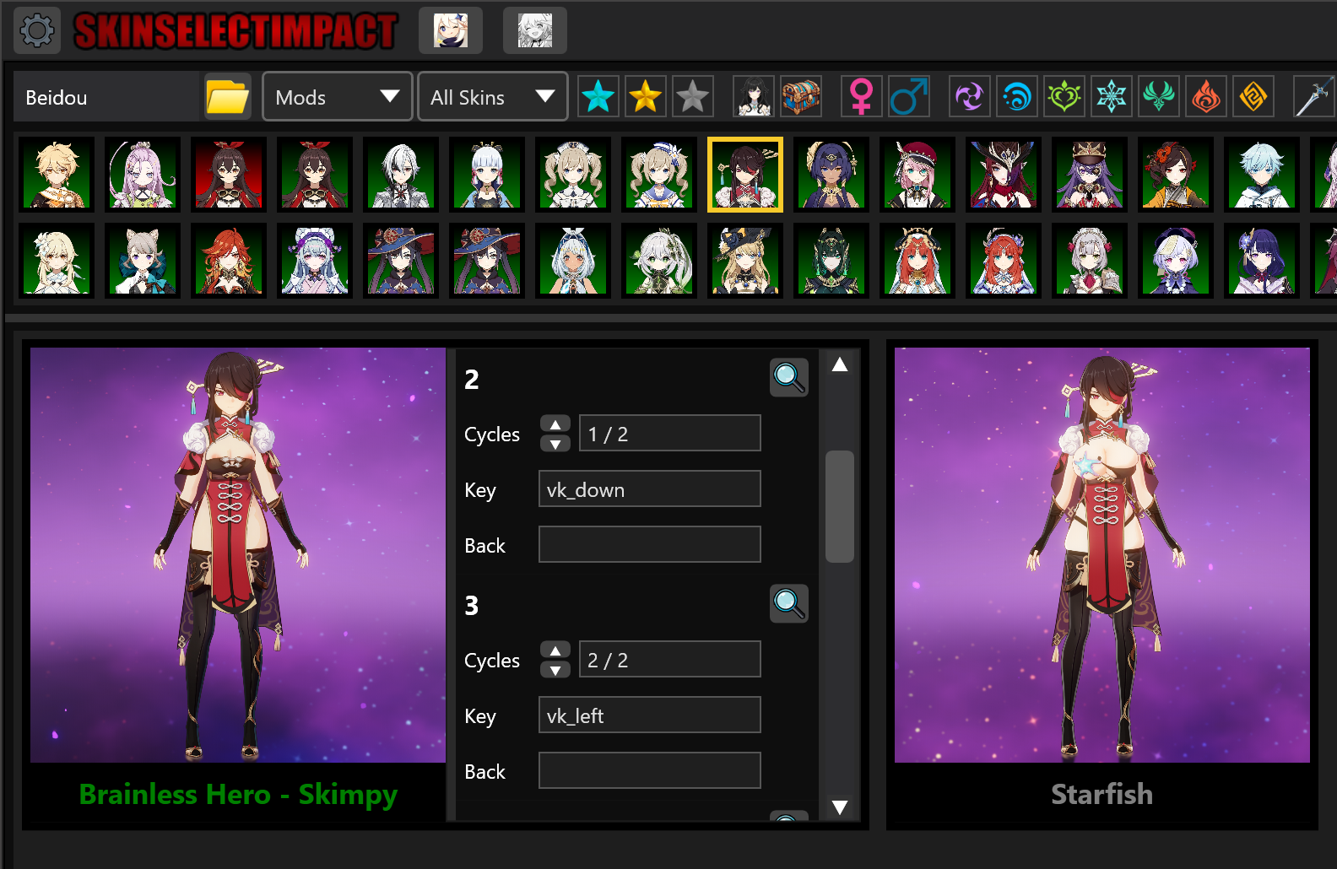Open the Mods dropdown
This screenshot has height=869, width=1337.
tap(338, 96)
